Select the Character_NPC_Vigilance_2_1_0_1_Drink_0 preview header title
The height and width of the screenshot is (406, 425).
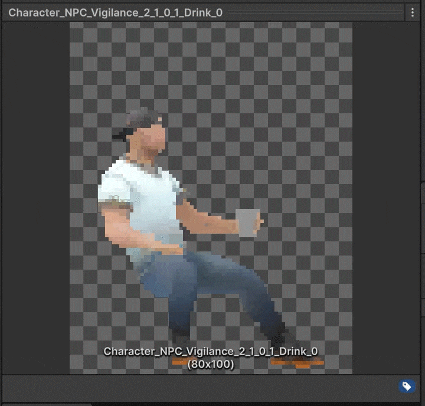(116, 13)
